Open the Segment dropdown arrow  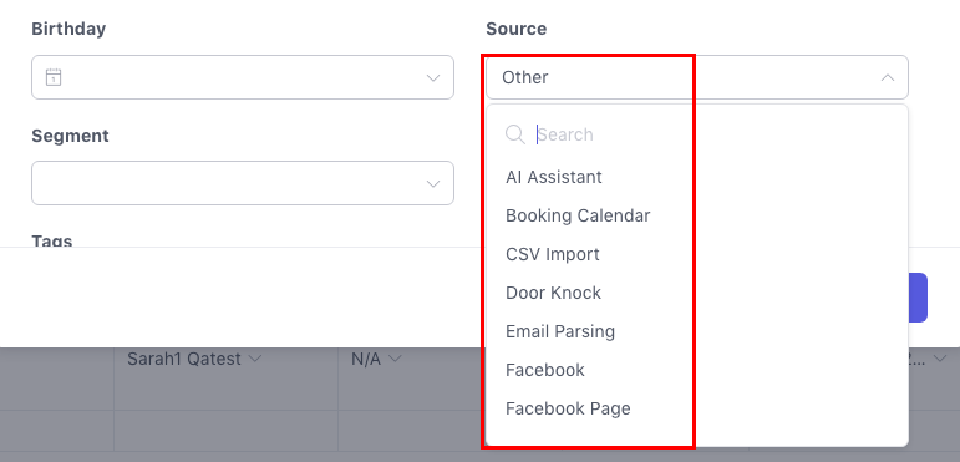point(433,184)
